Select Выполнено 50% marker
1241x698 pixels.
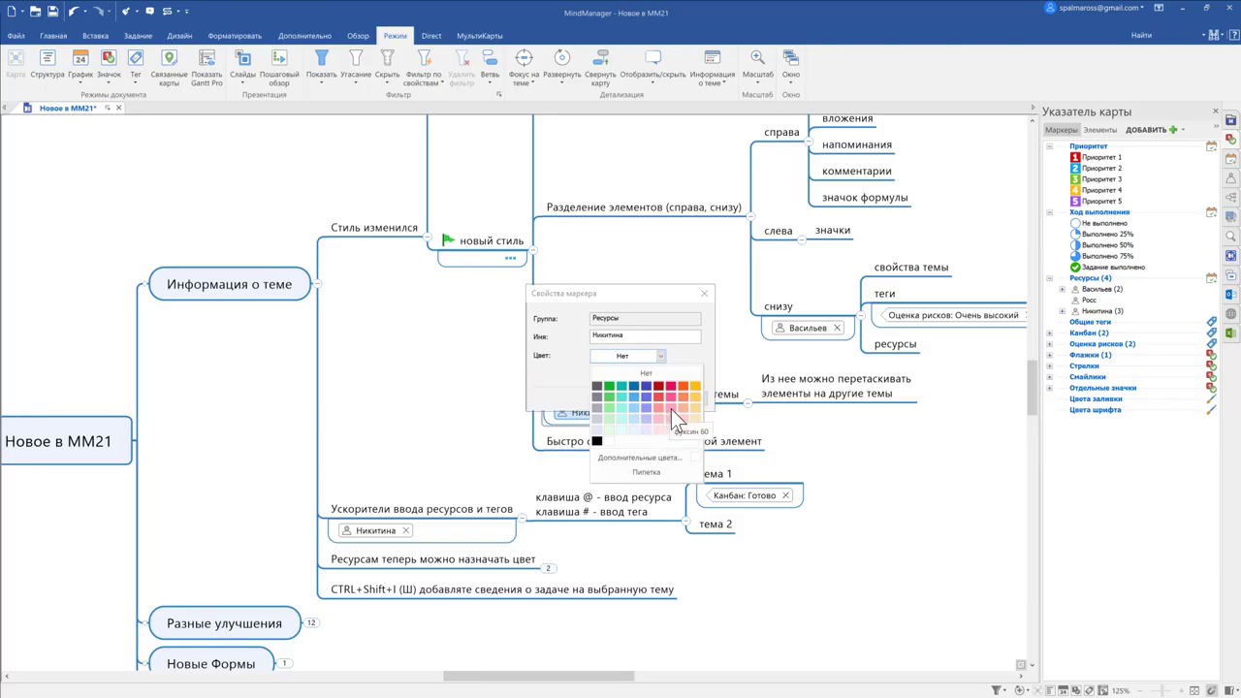[1101, 245]
